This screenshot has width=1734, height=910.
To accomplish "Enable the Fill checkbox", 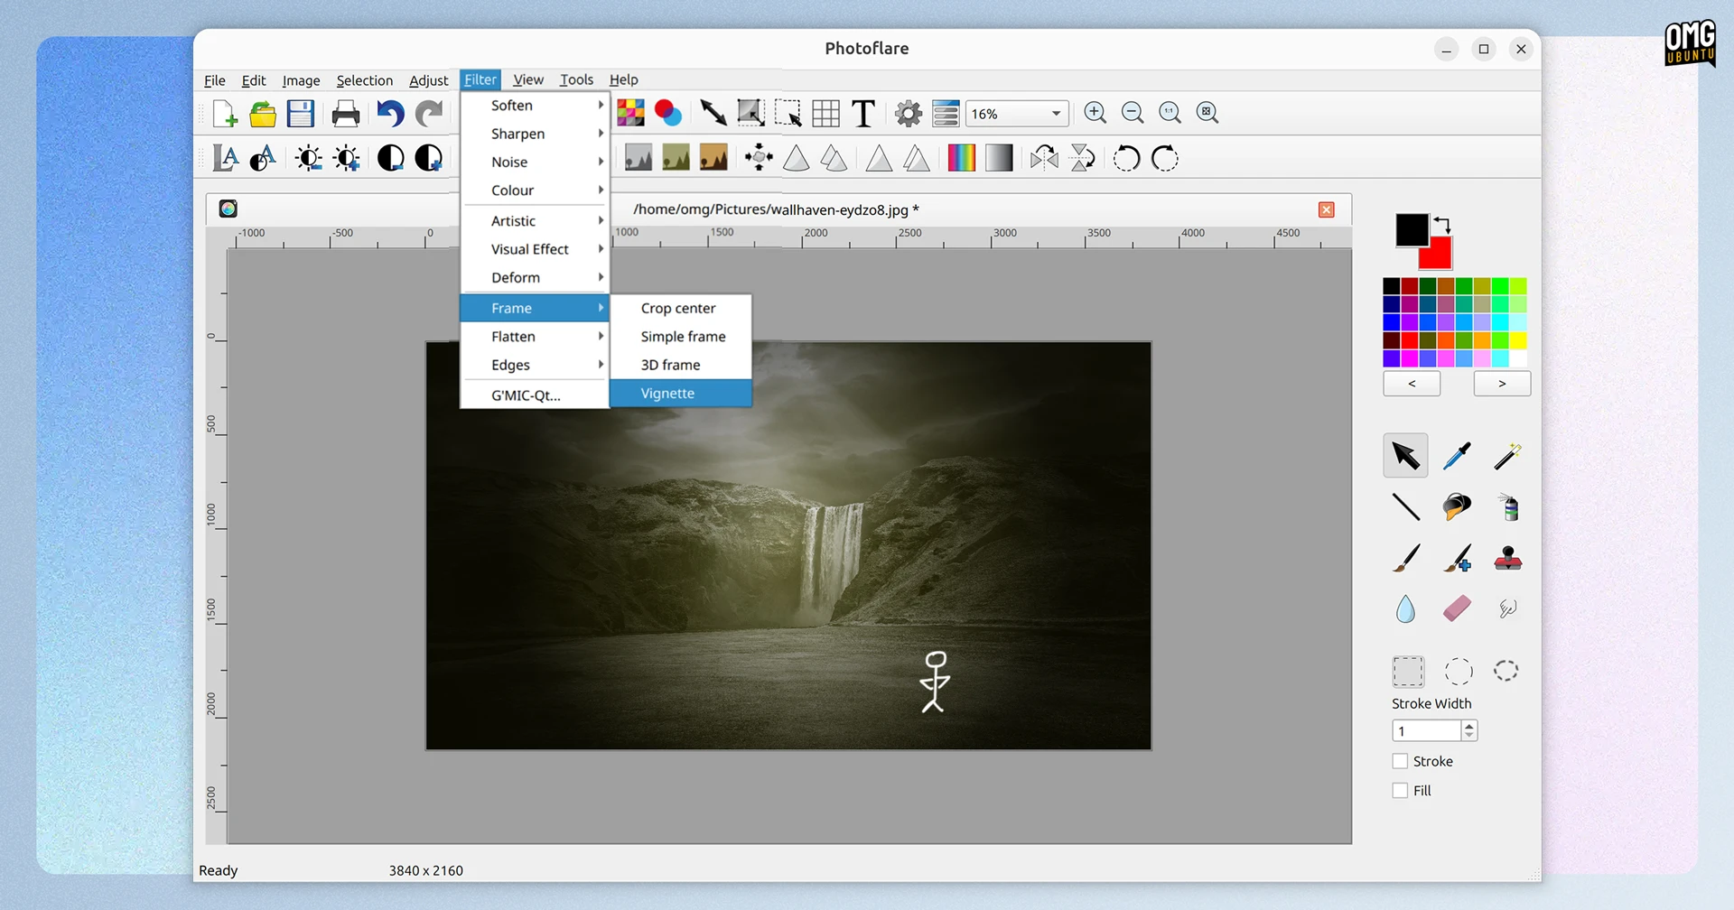I will tap(1400, 790).
